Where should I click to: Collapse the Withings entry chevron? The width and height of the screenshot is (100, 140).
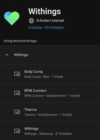click(7, 55)
